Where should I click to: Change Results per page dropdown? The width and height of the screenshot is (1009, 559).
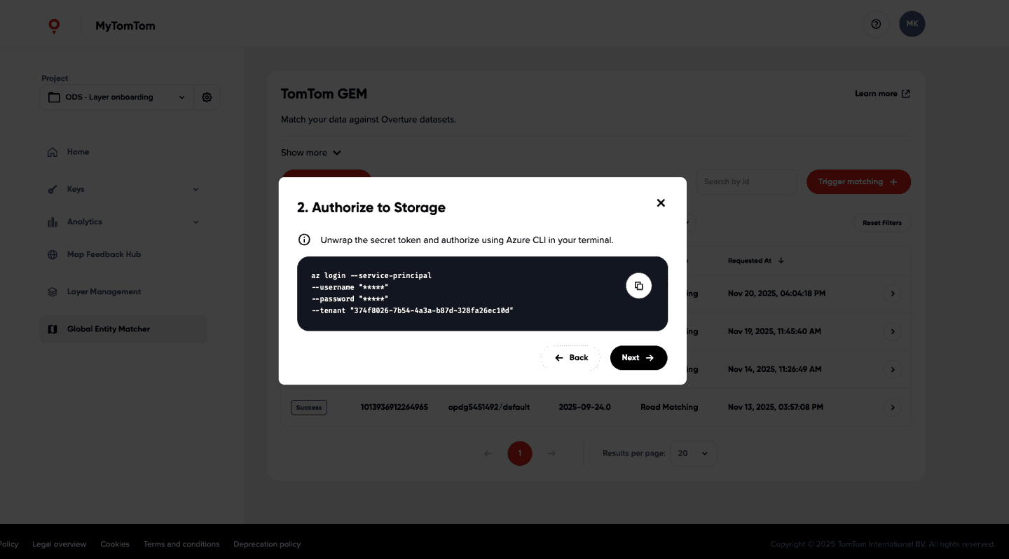coord(693,453)
